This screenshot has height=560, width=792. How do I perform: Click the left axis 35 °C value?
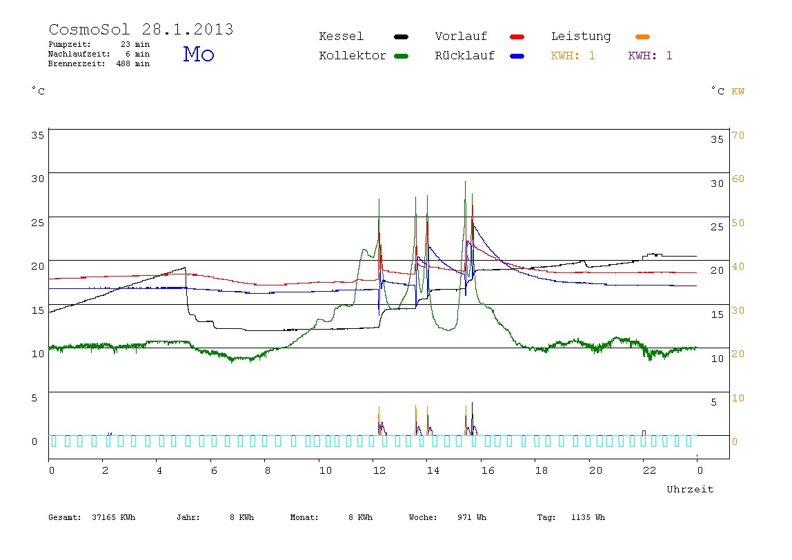point(38,135)
